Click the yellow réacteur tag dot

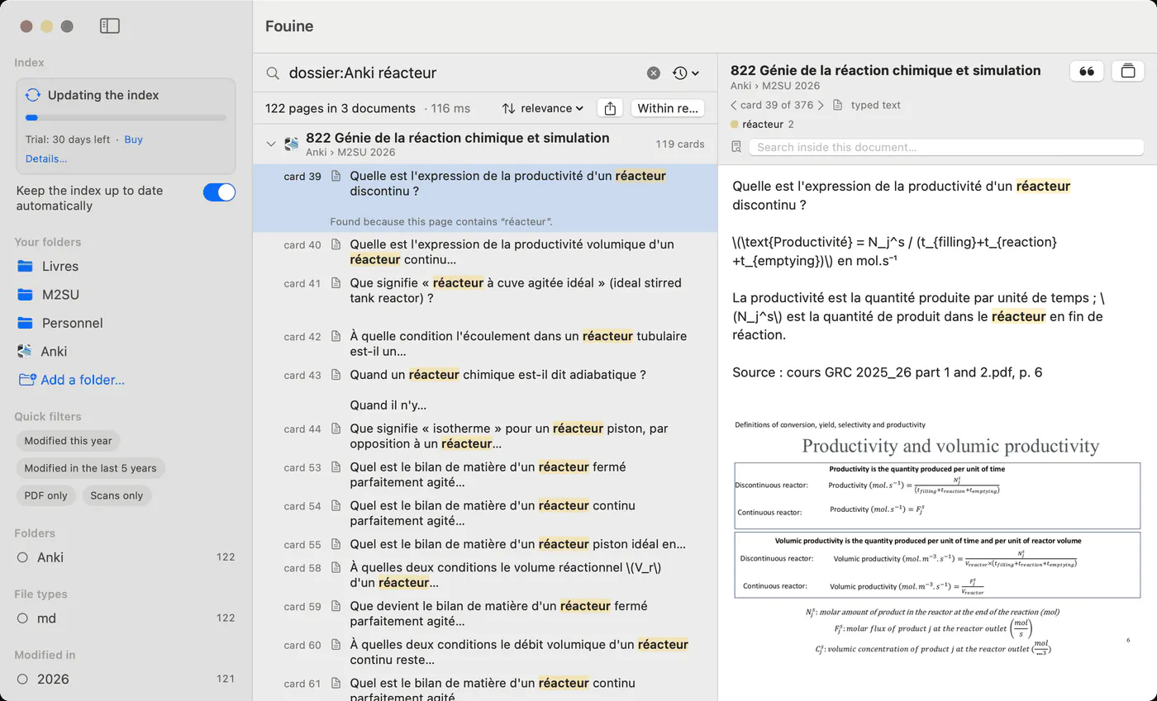[735, 125]
